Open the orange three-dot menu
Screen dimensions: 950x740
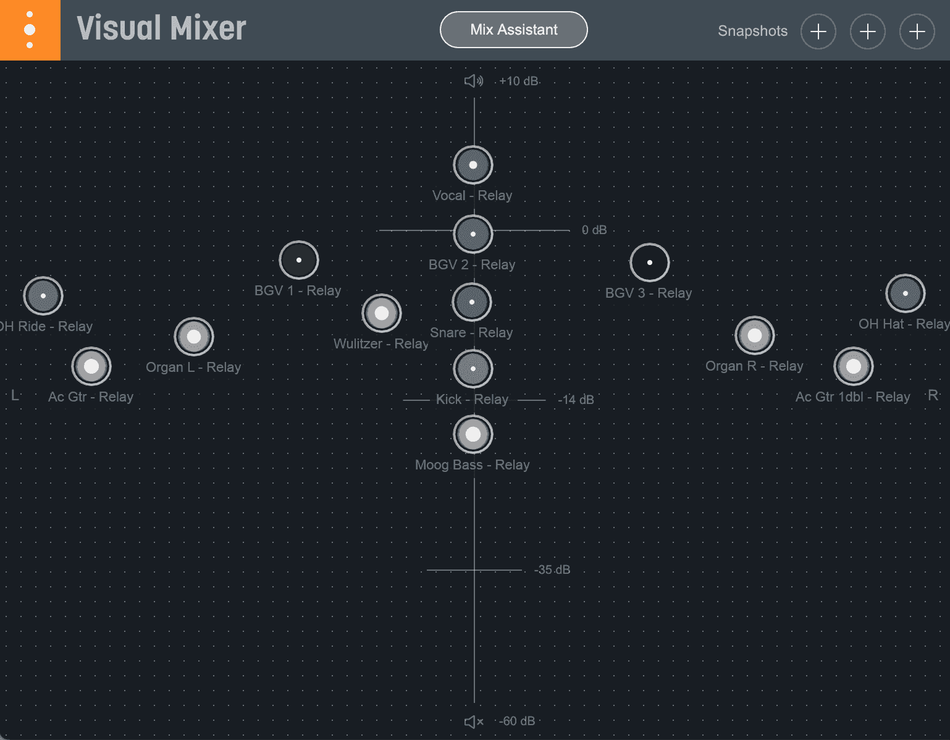tap(30, 30)
